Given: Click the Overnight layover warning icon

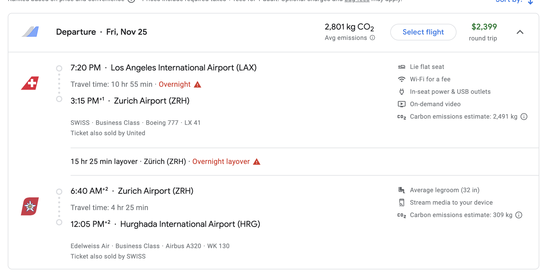Looking at the screenshot, I should pos(257,162).
